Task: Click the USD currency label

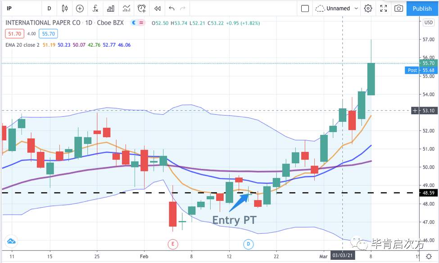Action: click(x=428, y=22)
